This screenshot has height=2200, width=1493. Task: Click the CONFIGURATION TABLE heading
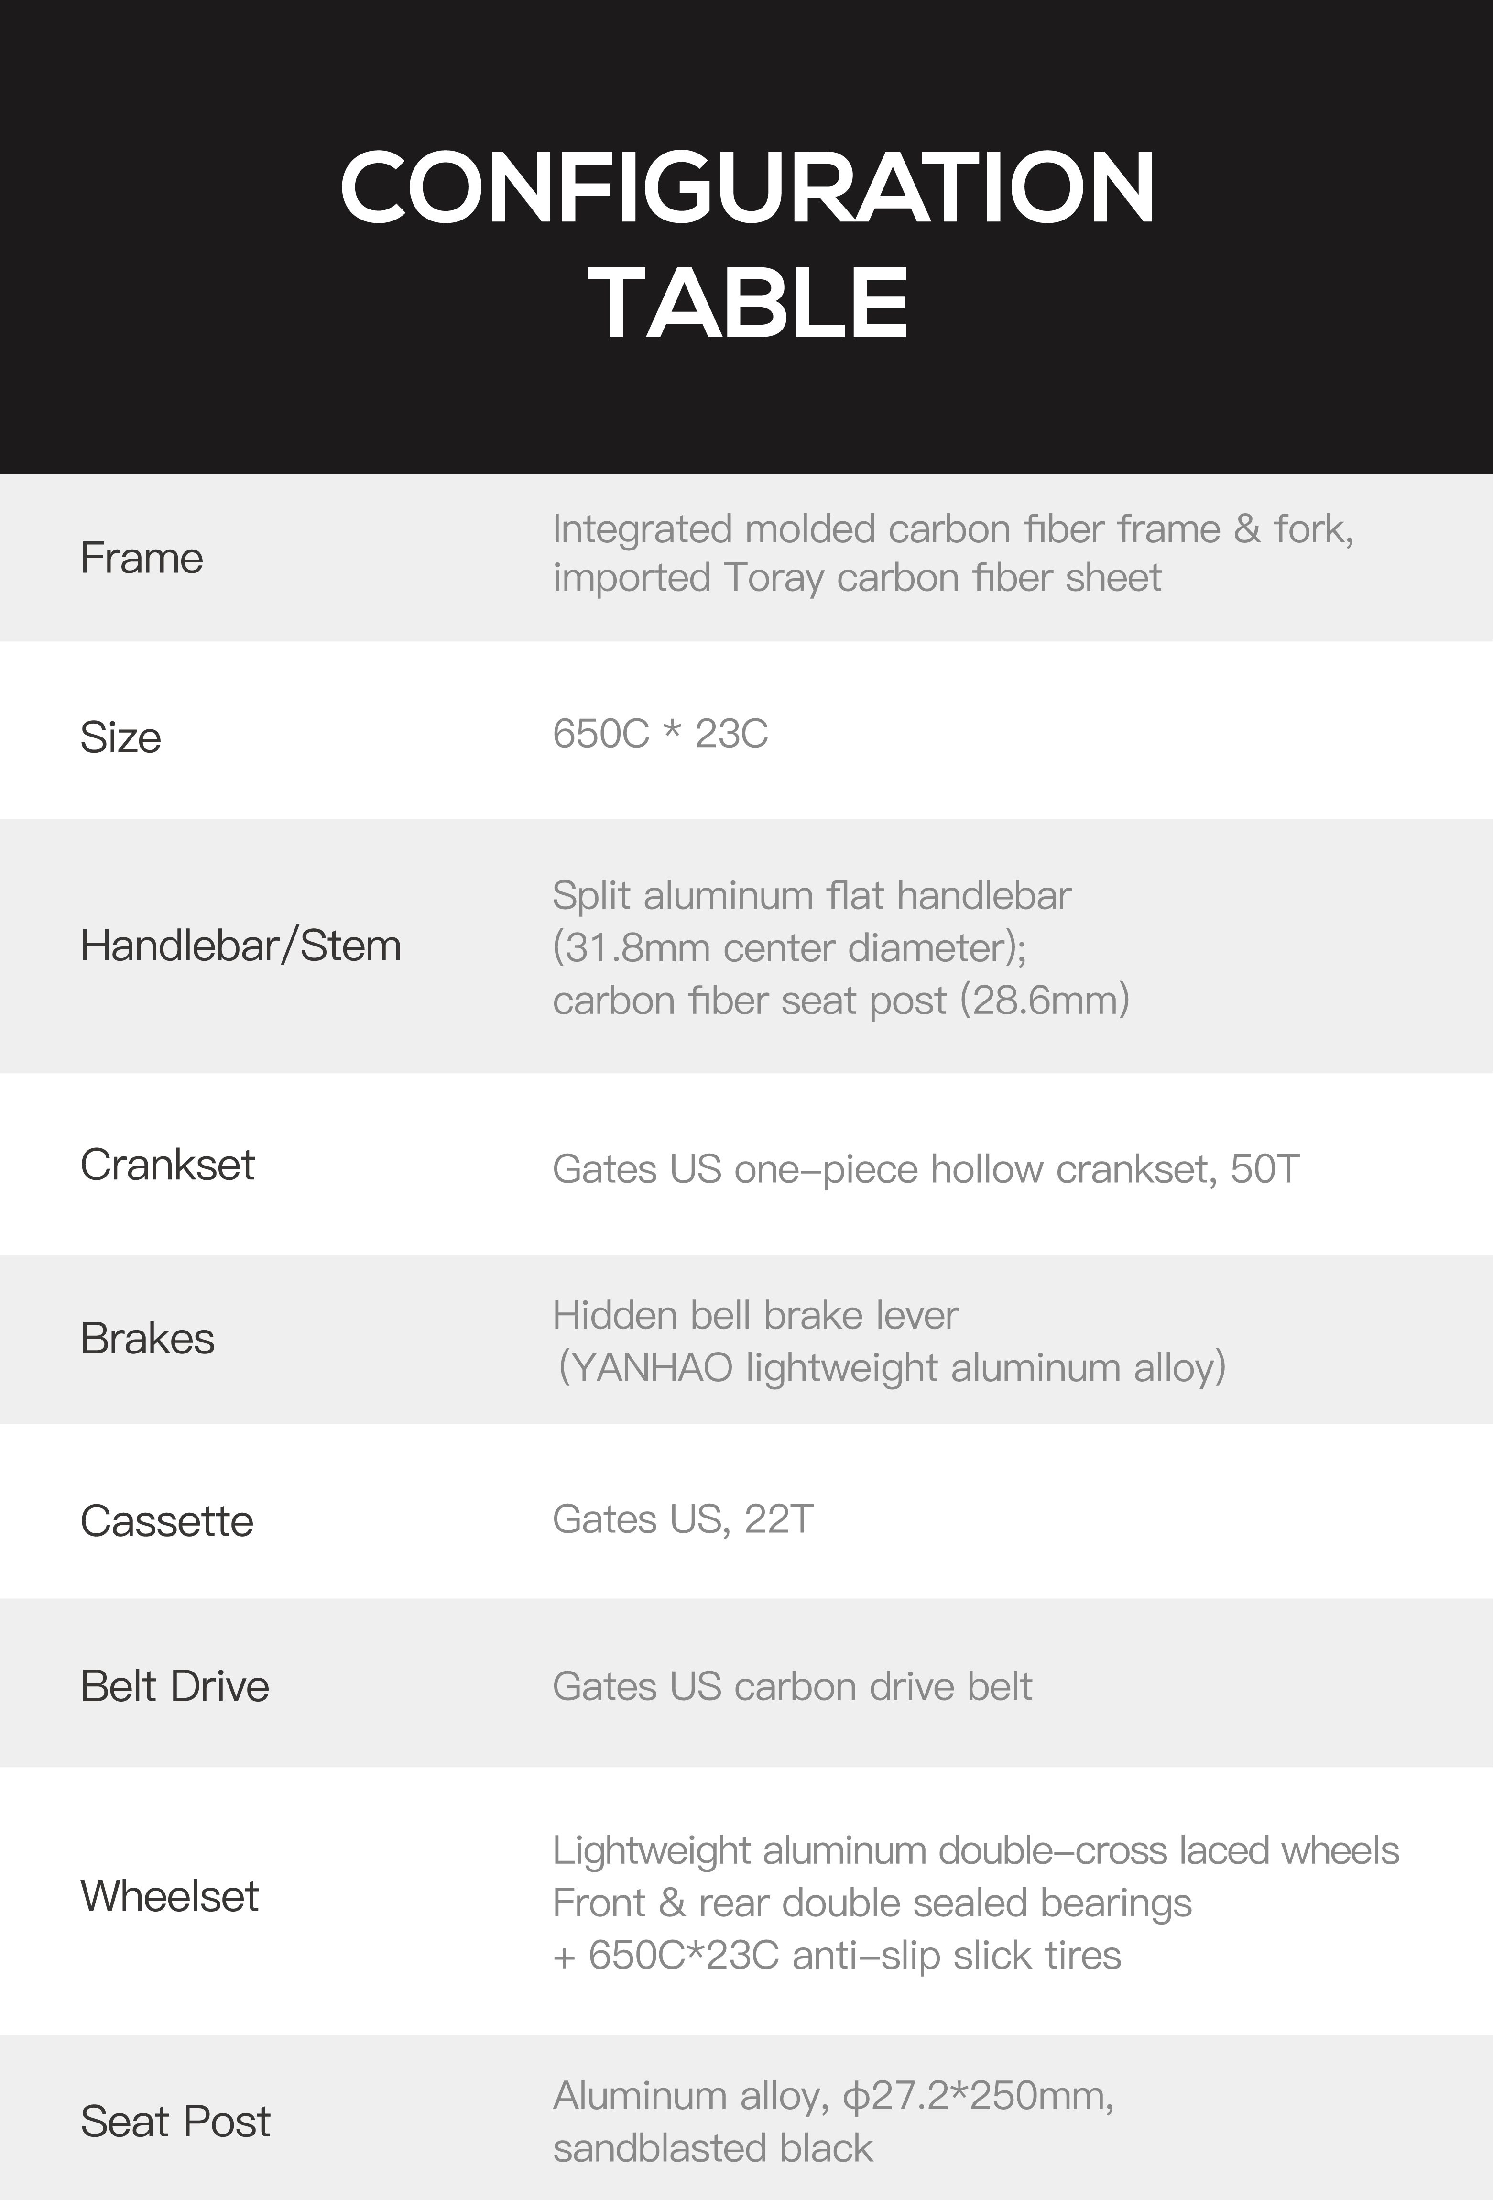coord(747,244)
